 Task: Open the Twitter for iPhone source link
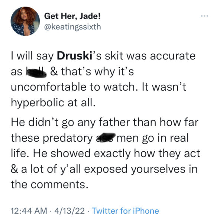pyautogui.click(x=125, y=211)
